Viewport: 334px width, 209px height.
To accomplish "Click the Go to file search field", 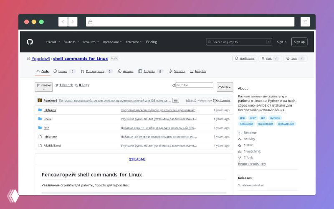I will (x=194, y=85).
